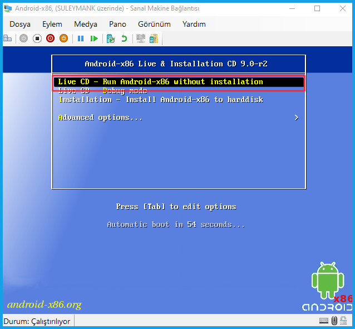Save VM state with the orange power icon
Screen dimensions: 355x329
(x=63, y=38)
